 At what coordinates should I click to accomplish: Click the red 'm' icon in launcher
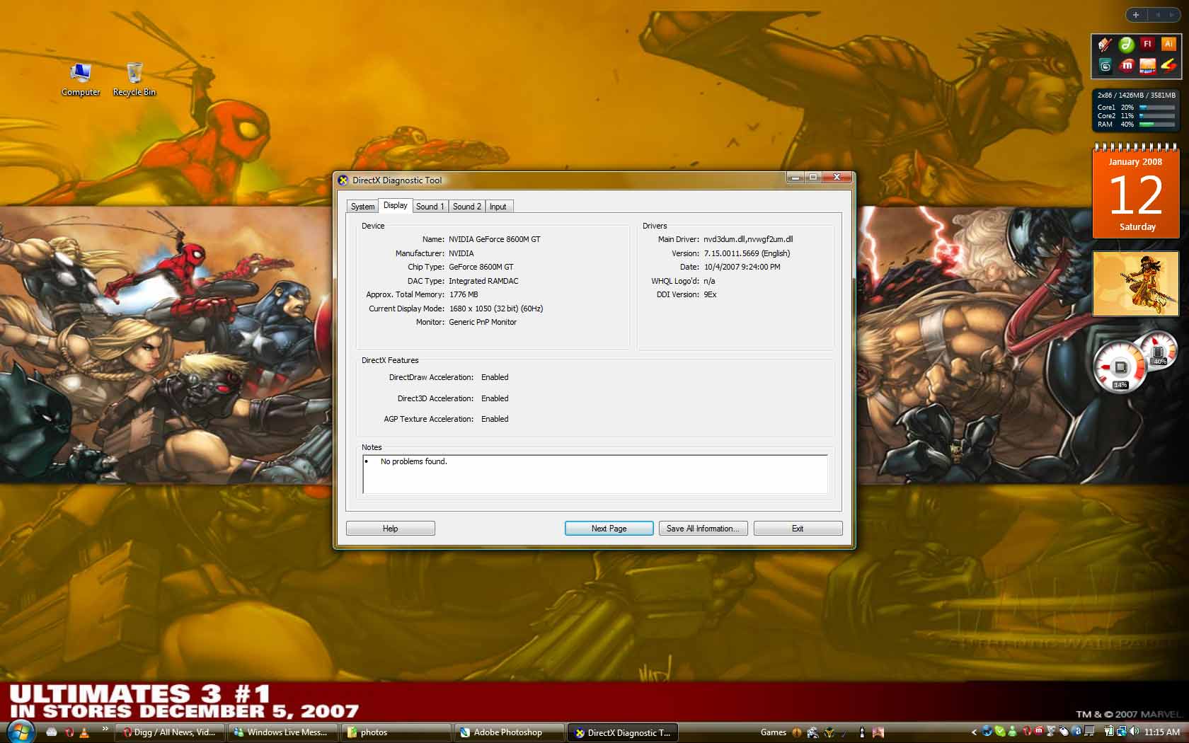(x=1126, y=66)
